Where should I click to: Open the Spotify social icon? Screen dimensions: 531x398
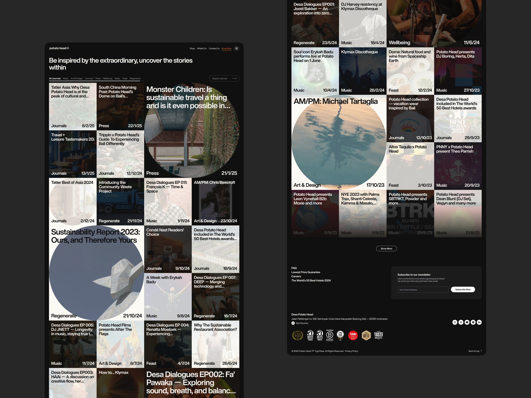tap(473, 322)
